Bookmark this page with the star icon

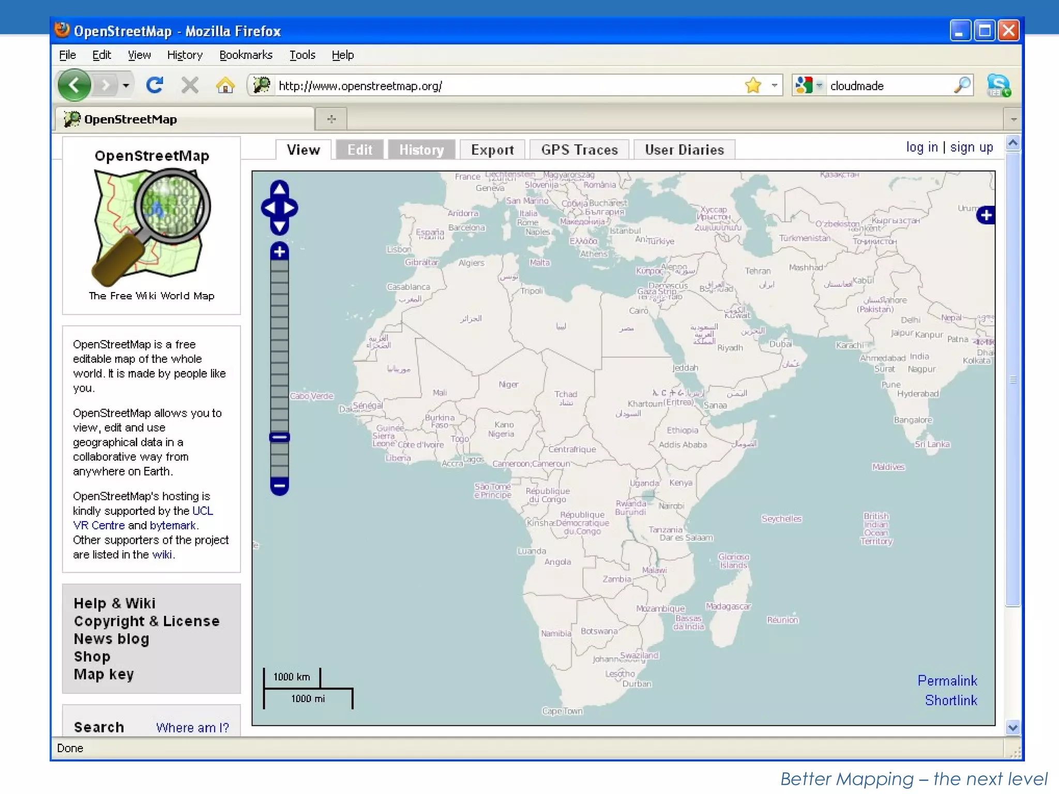tap(753, 85)
